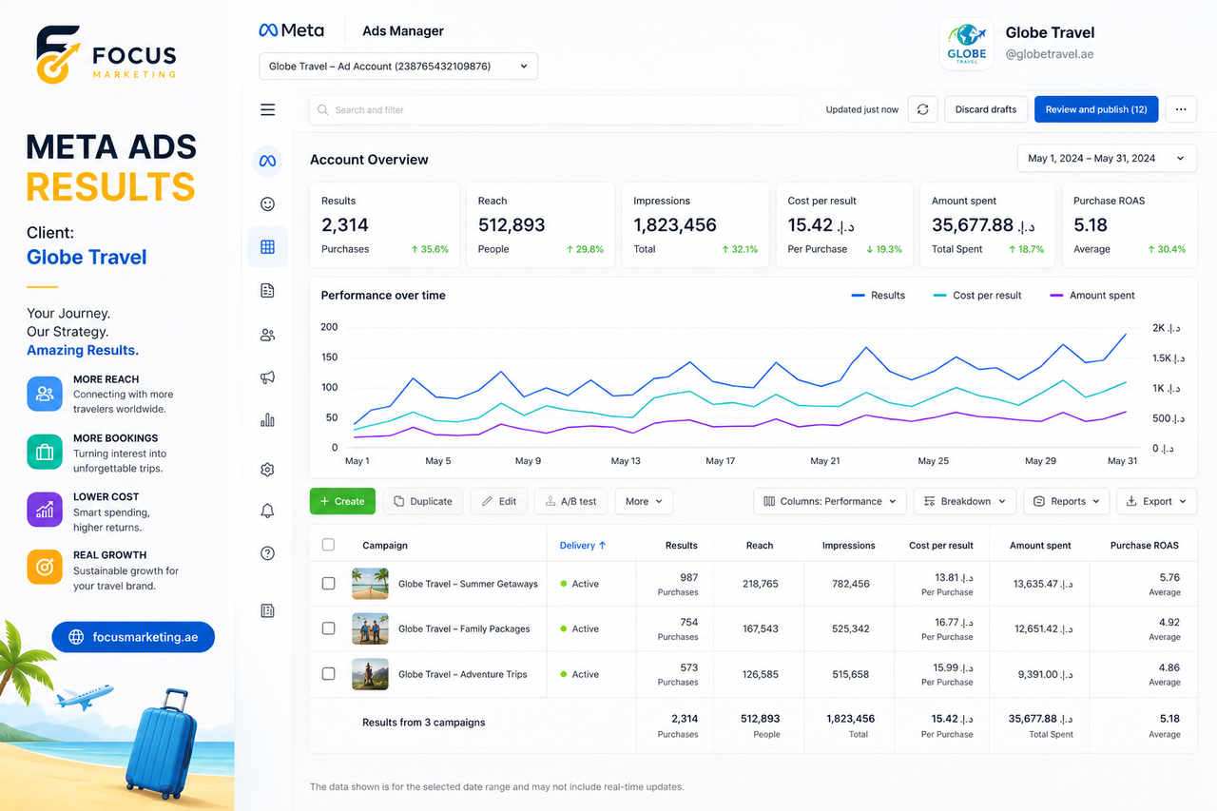Click the green Create button
1217x811 pixels.
coord(342,501)
